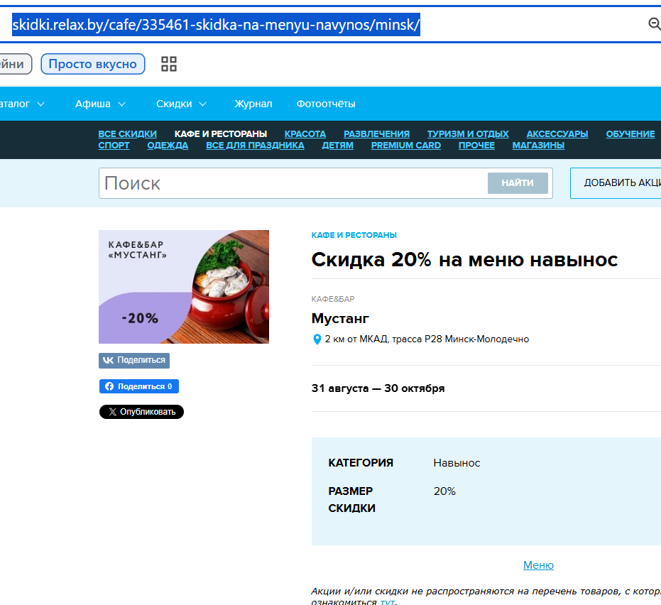Image resolution: width=661 pixels, height=605 pixels.
Task: Open the Мустанг venue name
Action: click(340, 318)
